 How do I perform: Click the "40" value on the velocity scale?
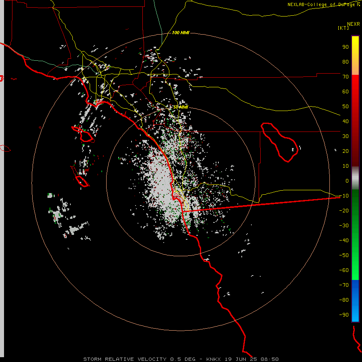point(346,121)
